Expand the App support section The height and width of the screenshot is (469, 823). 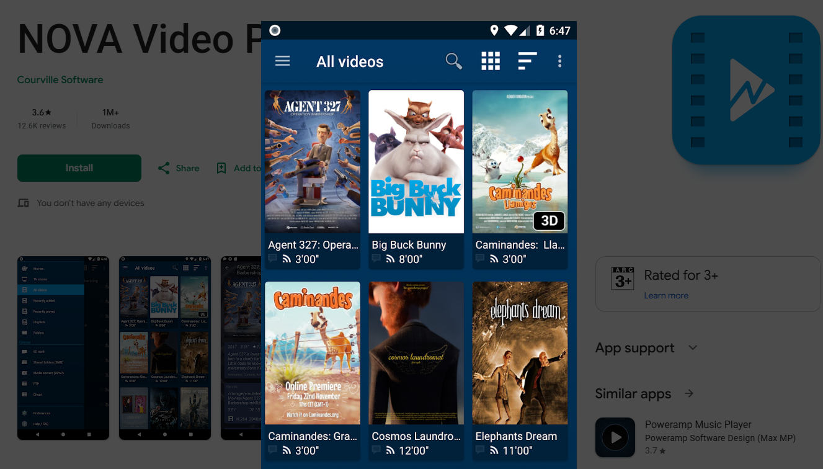(x=646, y=348)
